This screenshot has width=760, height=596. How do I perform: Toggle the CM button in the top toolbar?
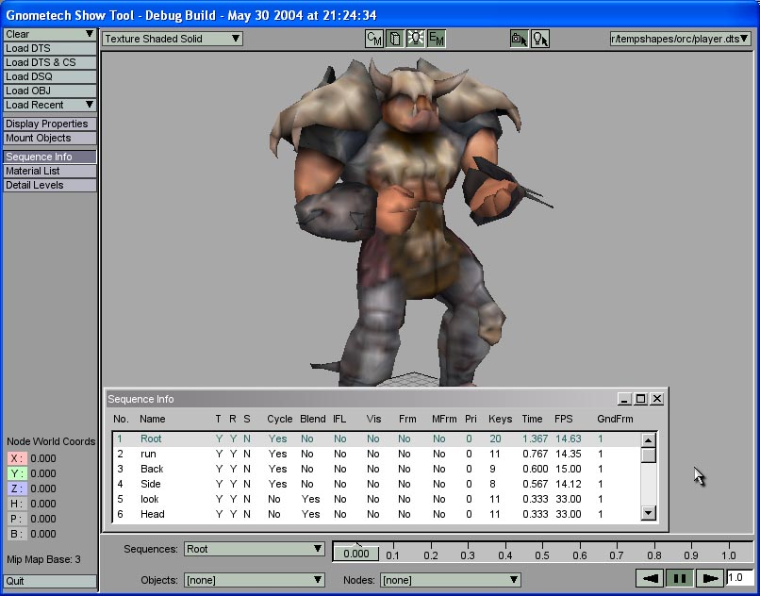click(x=374, y=39)
